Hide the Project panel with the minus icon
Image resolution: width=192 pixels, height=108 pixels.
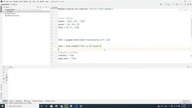(x=49, y=7)
